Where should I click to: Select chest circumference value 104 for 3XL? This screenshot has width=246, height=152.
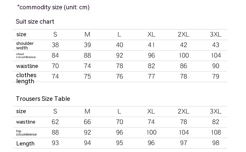215,55
